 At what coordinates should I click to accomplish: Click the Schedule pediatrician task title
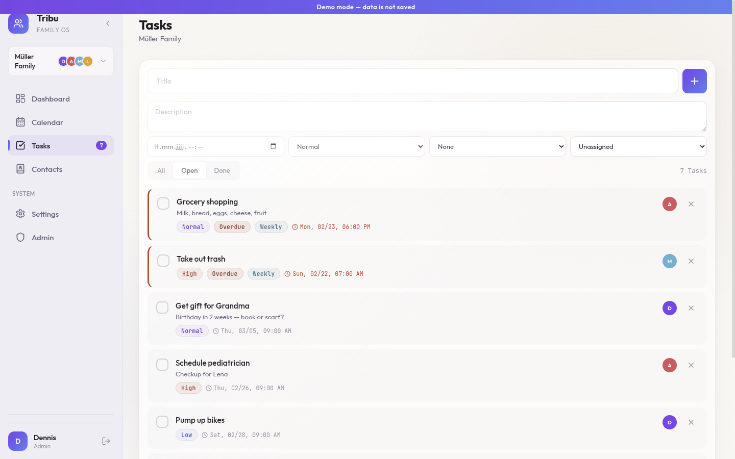(x=213, y=363)
